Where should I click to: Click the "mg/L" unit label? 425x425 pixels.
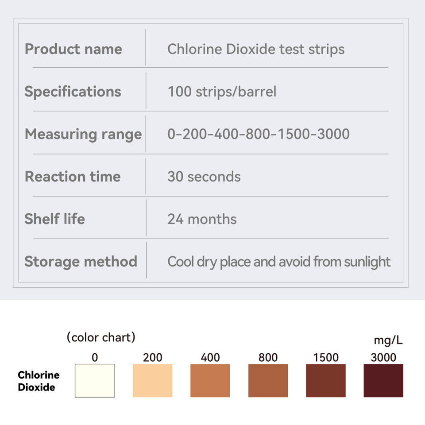[388, 340]
